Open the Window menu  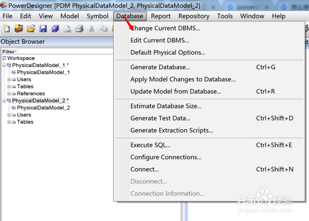click(x=252, y=16)
